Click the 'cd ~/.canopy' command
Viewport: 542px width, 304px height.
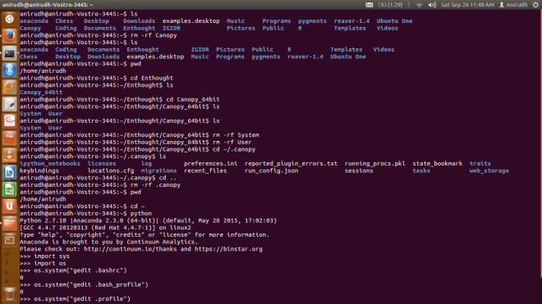pyautogui.click(x=234, y=149)
